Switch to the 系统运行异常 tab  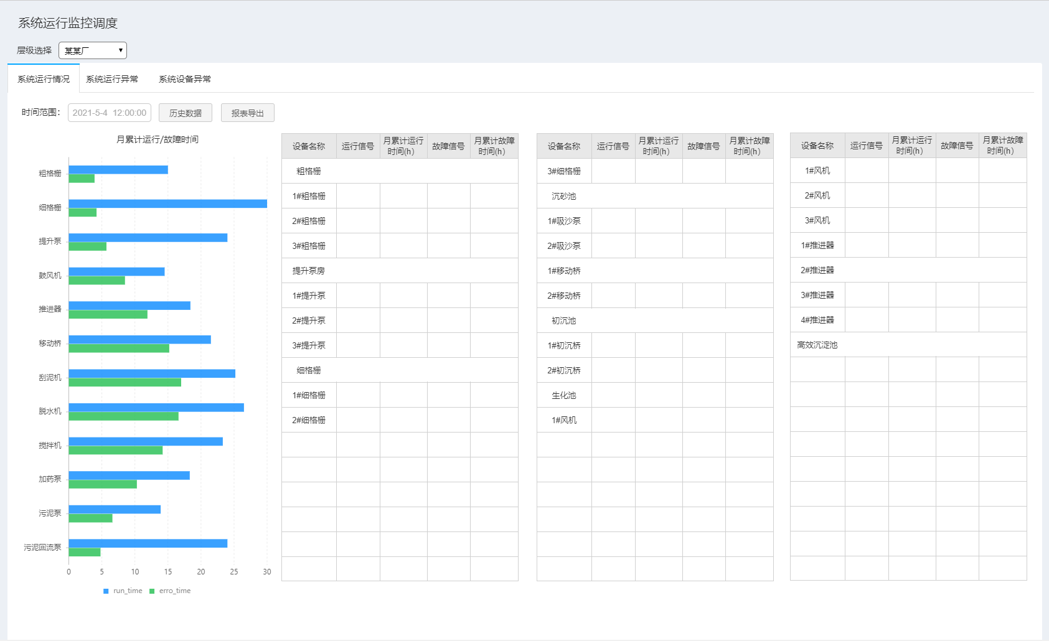112,79
